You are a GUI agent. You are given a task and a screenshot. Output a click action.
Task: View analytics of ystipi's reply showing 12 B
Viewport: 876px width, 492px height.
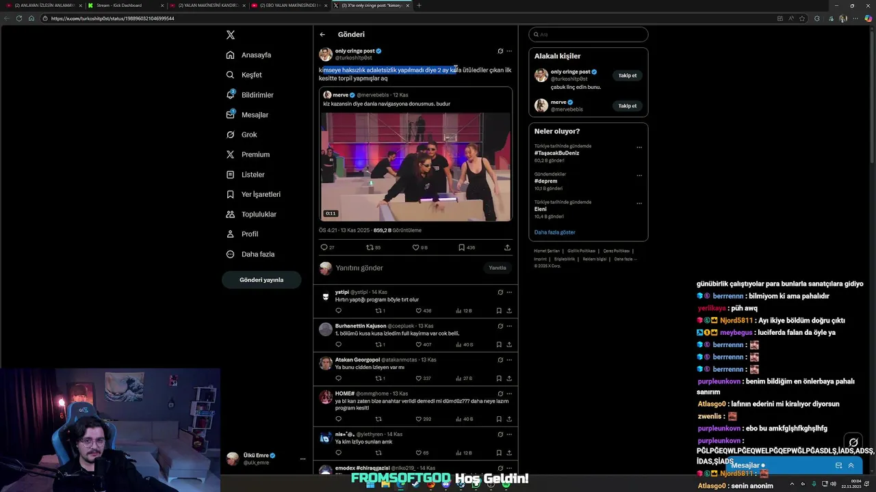pyautogui.click(x=464, y=310)
